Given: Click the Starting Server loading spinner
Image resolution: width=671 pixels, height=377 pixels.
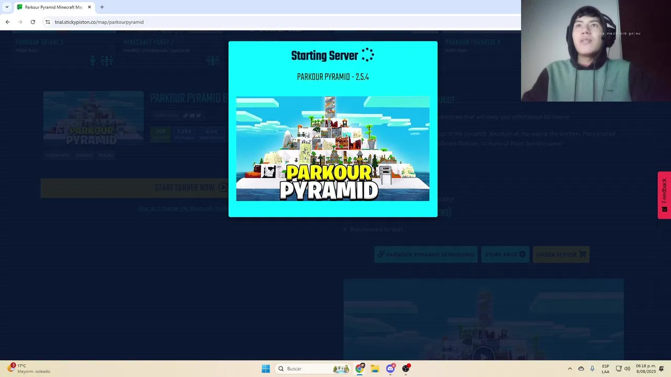Looking at the screenshot, I should tap(367, 55).
